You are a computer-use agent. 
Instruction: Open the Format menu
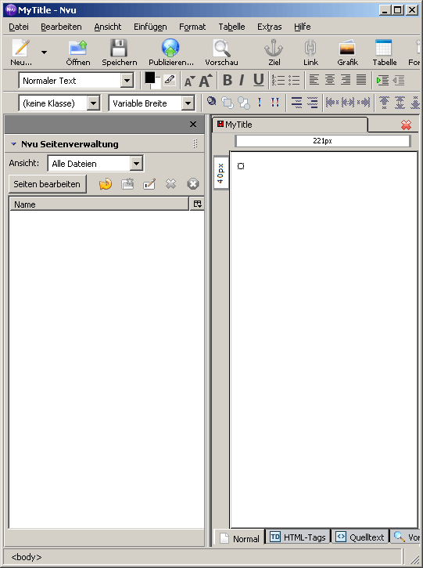pyautogui.click(x=192, y=27)
